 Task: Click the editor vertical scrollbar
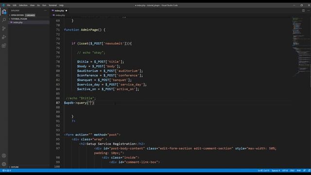click(310, 75)
